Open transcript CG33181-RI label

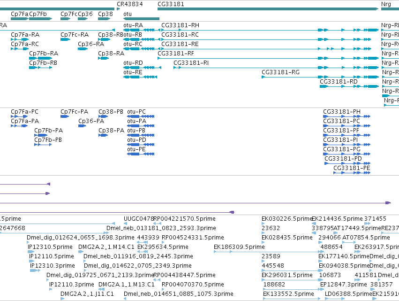[191, 63]
